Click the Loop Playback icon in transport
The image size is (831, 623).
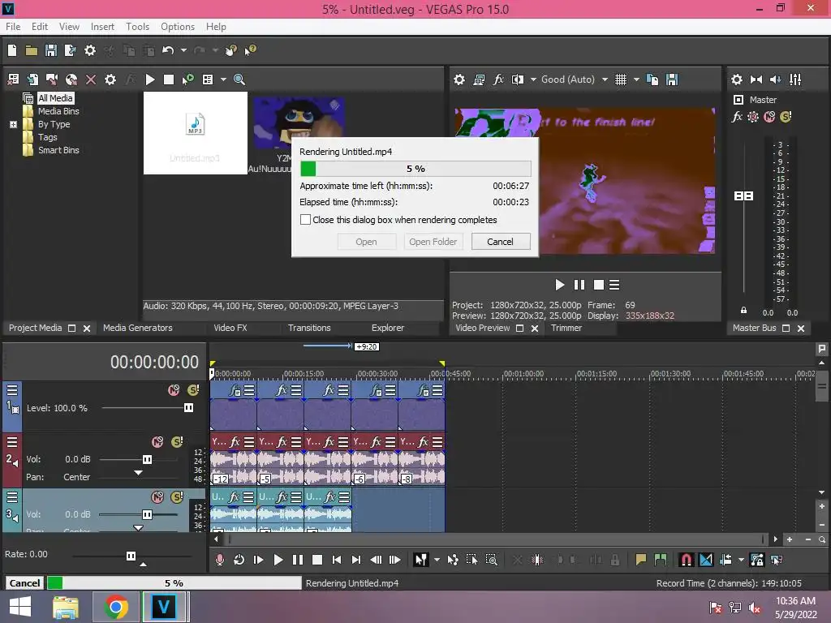(239, 560)
